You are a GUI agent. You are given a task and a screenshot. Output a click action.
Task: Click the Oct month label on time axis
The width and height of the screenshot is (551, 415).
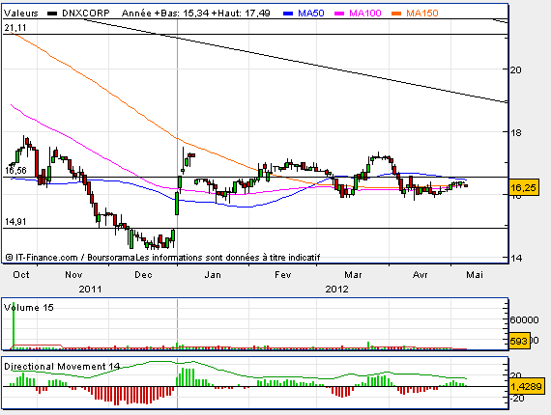[21, 275]
